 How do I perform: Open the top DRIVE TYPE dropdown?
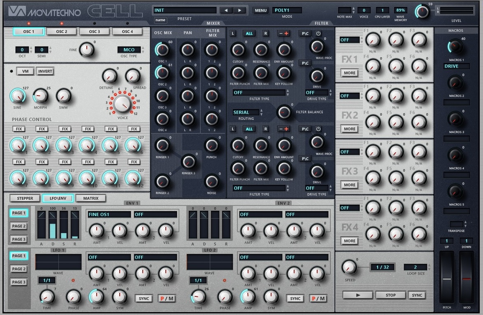(317, 93)
